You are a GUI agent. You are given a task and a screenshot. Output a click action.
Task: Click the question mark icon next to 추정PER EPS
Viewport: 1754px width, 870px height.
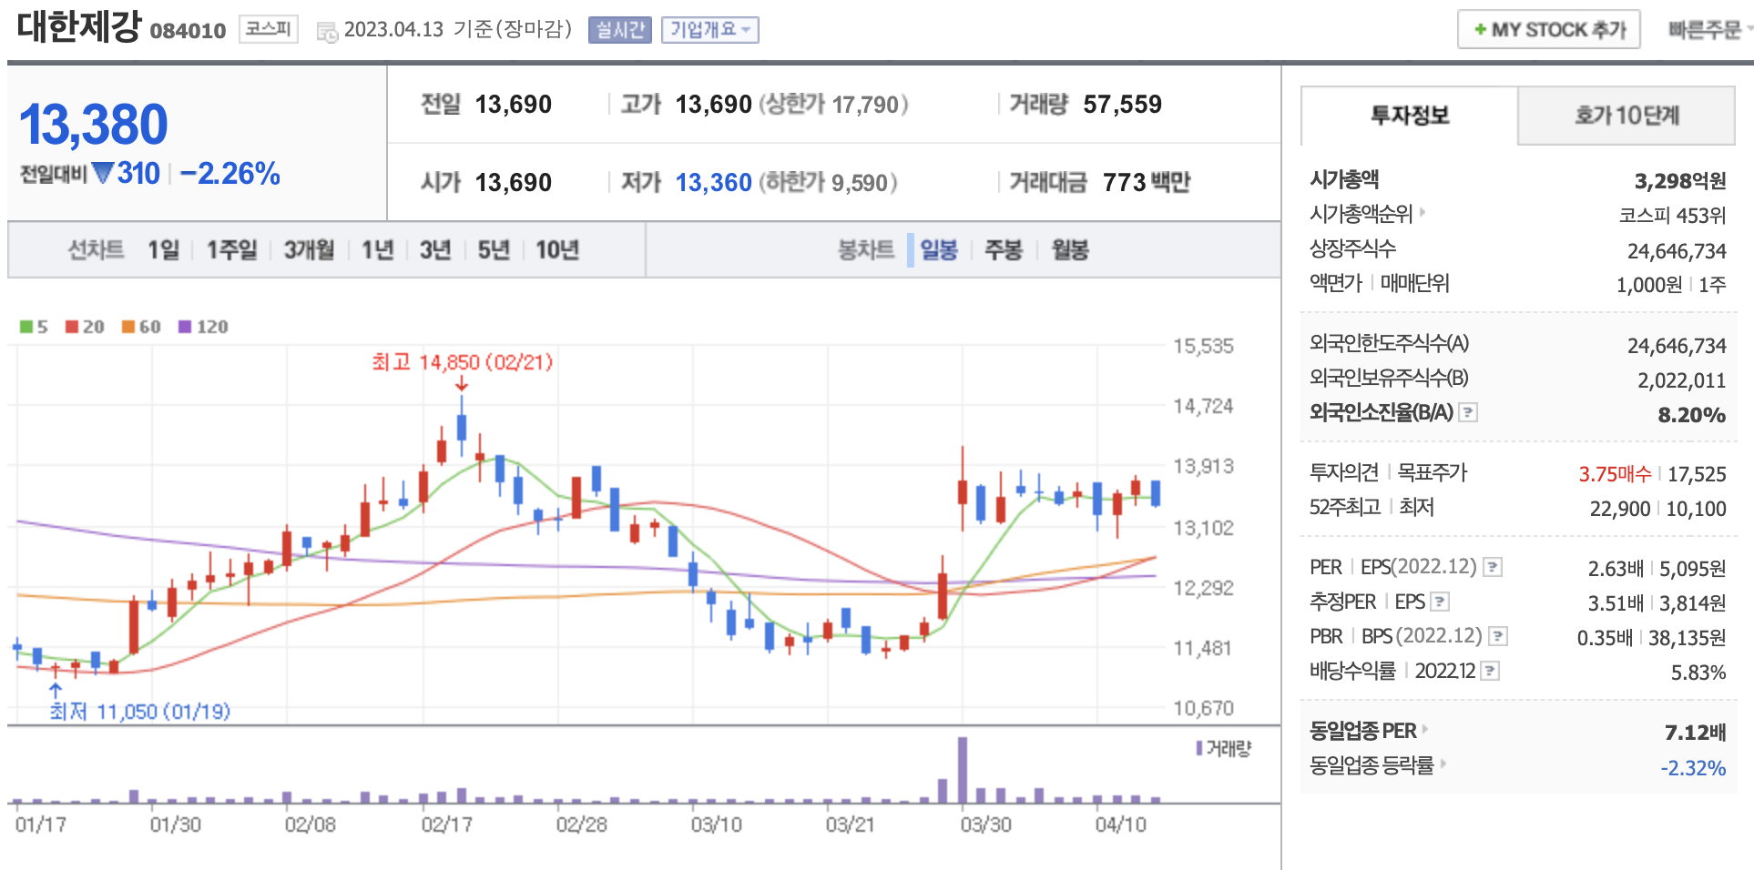pyautogui.click(x=1440, y=602)
